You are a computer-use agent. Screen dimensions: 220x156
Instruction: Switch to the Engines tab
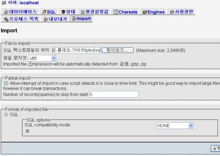[153, 12]
